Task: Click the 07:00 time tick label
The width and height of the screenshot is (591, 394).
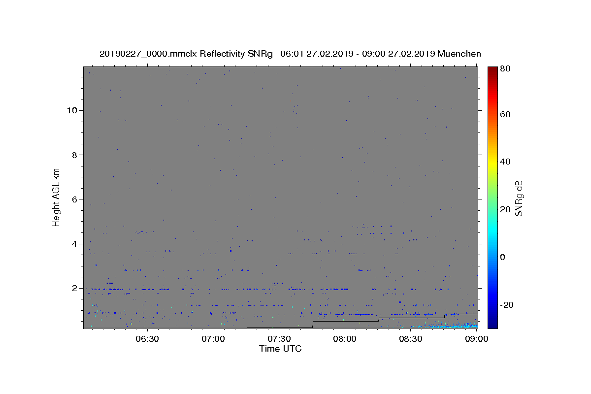Action: pos(213,339)
